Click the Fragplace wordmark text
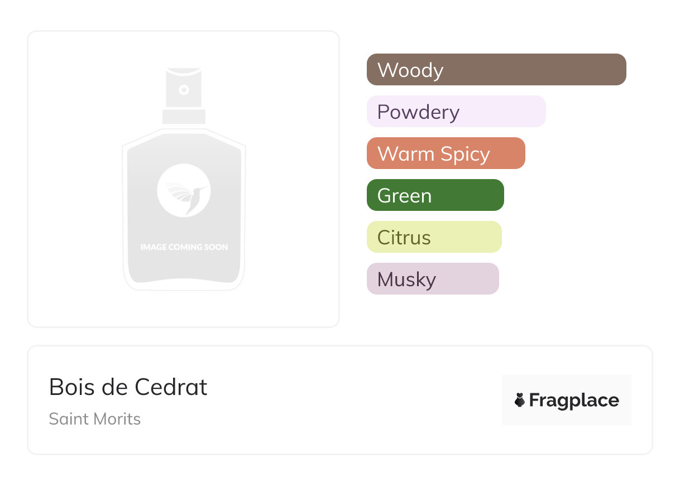 pos(574,401)
